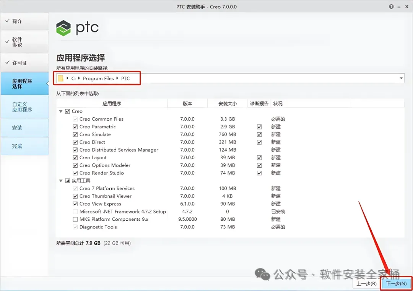
Task: Click the 上一步(B) button
Action: (x=366, y=284)
